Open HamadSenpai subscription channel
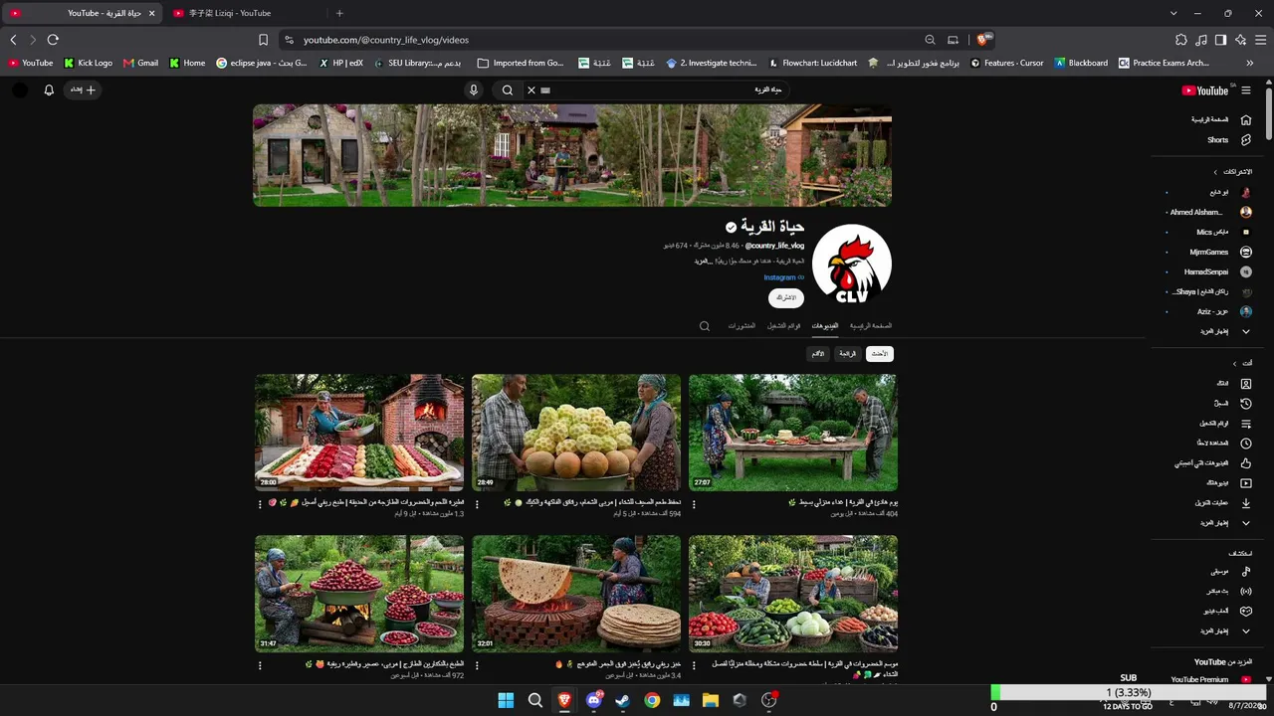Viewport: 1274px width, 716px height. (x=1206, y=272)
